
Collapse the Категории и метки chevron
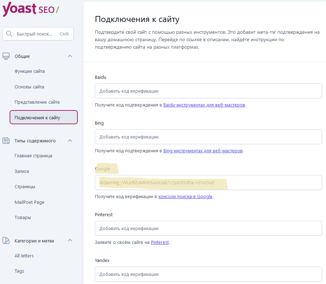[x=70, y=241]
